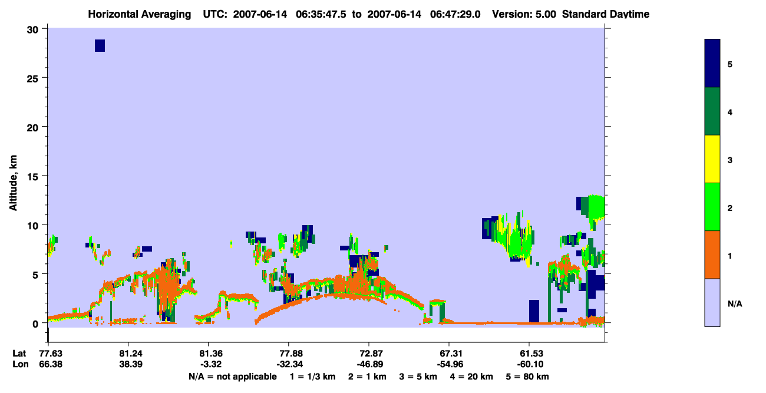Click the 'Lon' row label
This screenshot has width=766, height=393.
coord(19,364)
